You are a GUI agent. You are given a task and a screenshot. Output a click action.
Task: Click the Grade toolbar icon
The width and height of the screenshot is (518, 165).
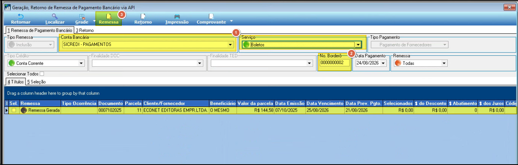point(82,19)
